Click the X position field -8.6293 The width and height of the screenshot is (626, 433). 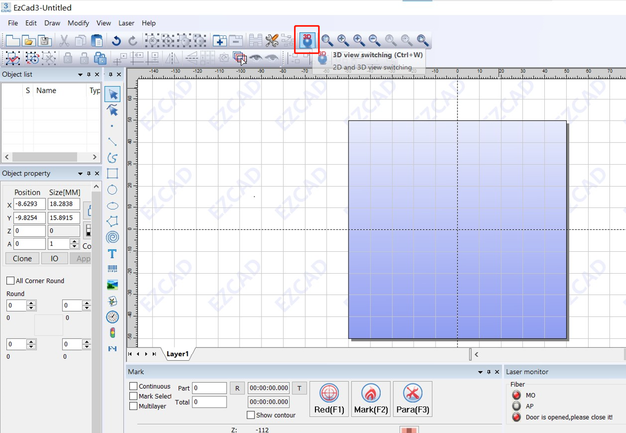coord(29,204)
